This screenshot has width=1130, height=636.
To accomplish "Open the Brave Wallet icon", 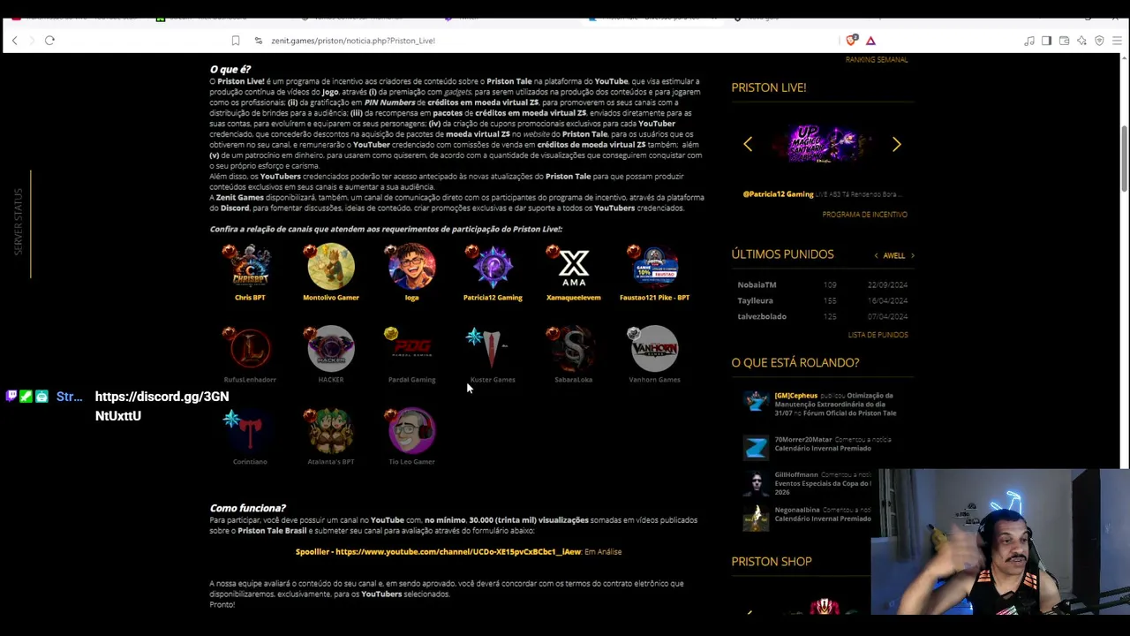I will 1064,41.
